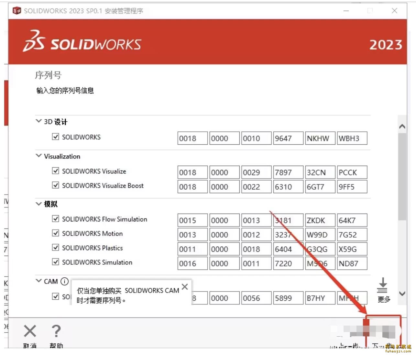The width and height of the screenshot is (416, 356).
Task: Click Plastics serial field X59G
Action: click(352, 249)
